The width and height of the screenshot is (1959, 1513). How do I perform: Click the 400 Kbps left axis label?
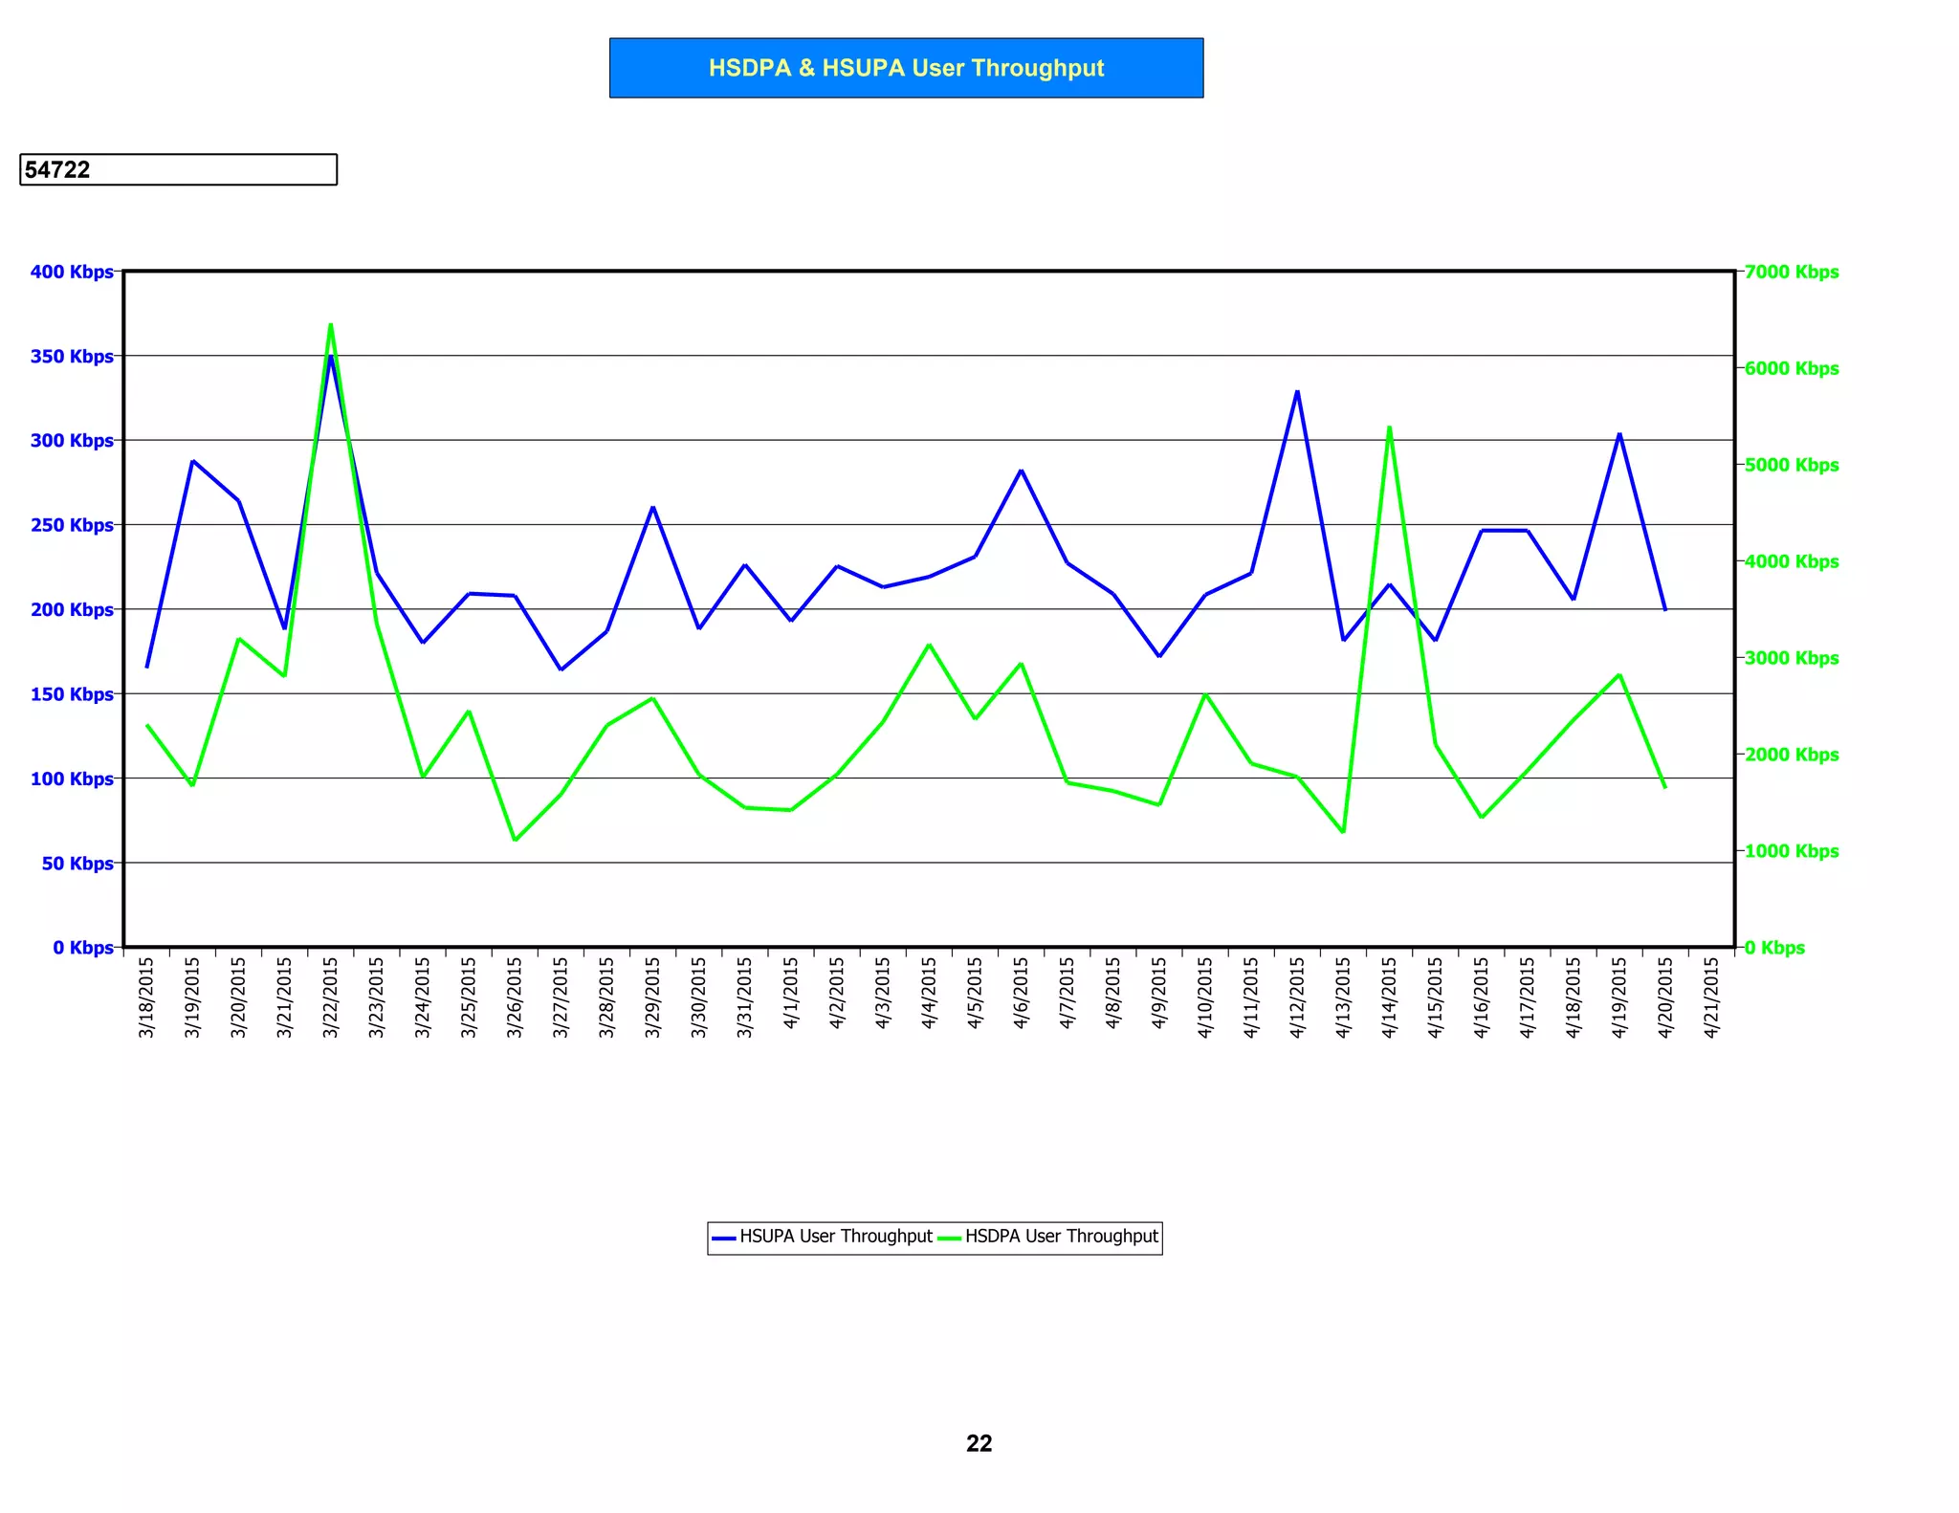point(72,272)
